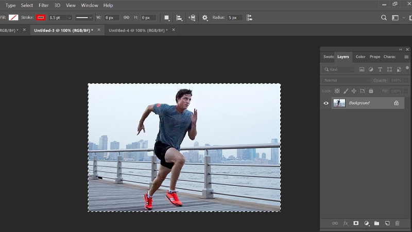Open the Layers panel flyout menu
The width and height of the screenshot is (412, 232).
pyautogui.click(x=406, y=57)
